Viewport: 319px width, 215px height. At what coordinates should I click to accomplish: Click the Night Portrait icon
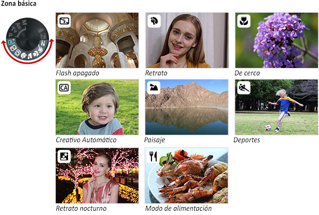click(64, 156)
